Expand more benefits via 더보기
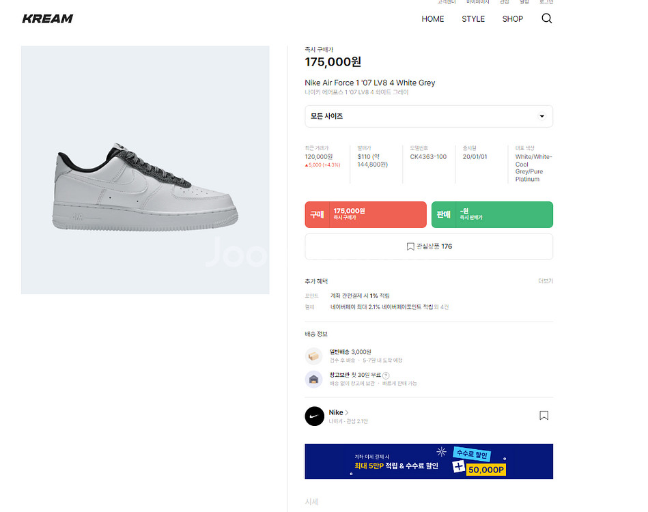Screen dimensions: 648x512 pos(545,281)
